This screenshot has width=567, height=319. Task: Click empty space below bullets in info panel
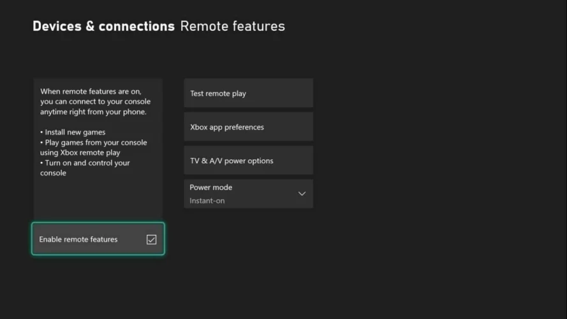pos(98,201)
